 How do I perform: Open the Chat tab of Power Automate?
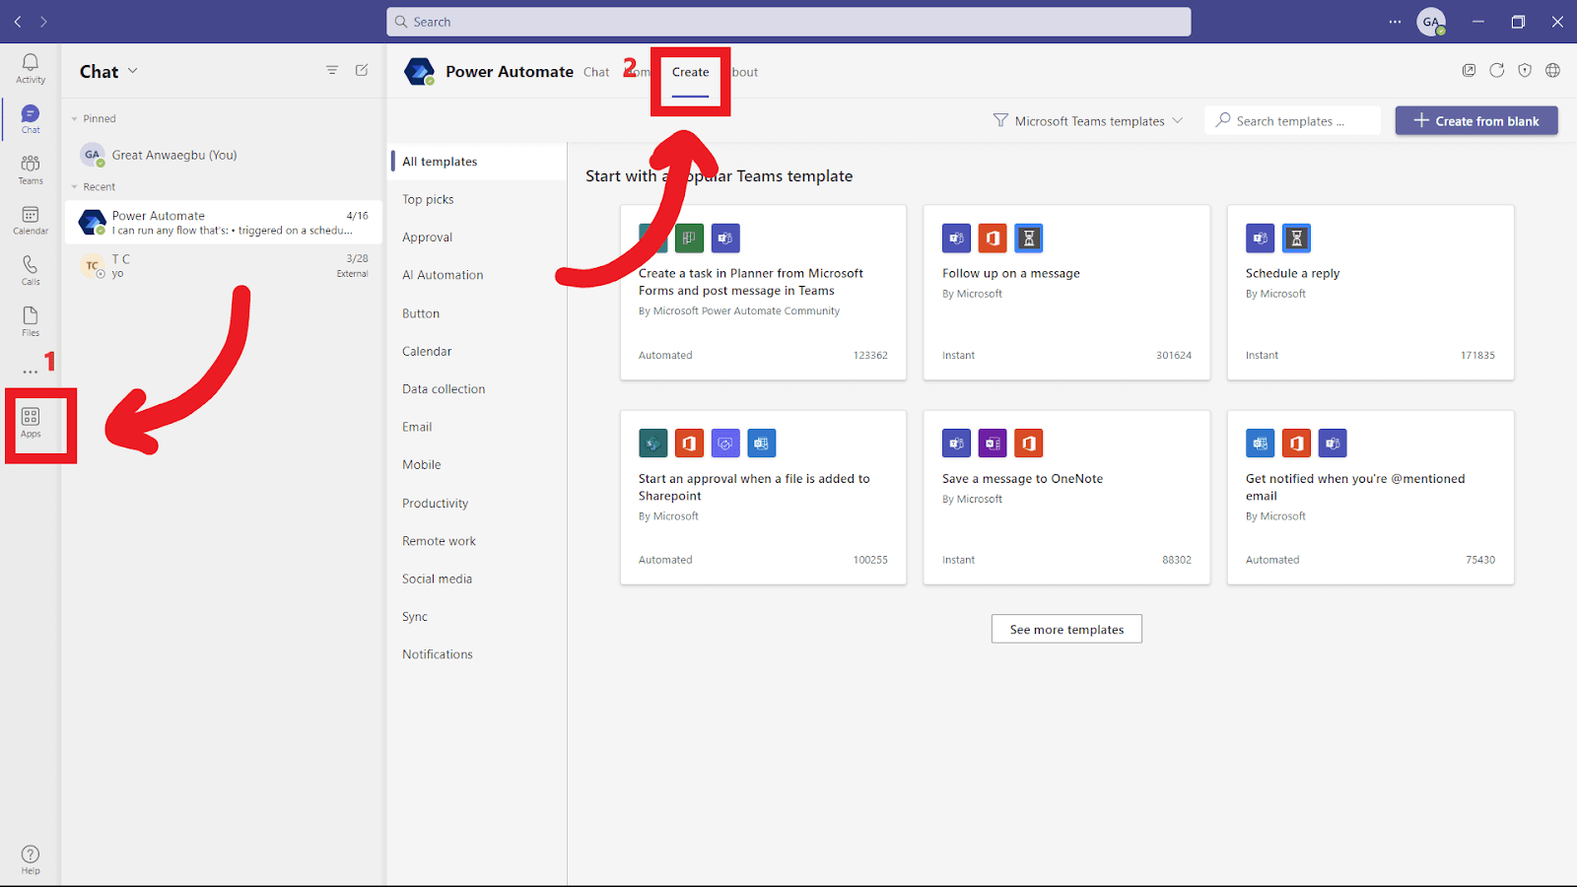(x=596, y=72)
